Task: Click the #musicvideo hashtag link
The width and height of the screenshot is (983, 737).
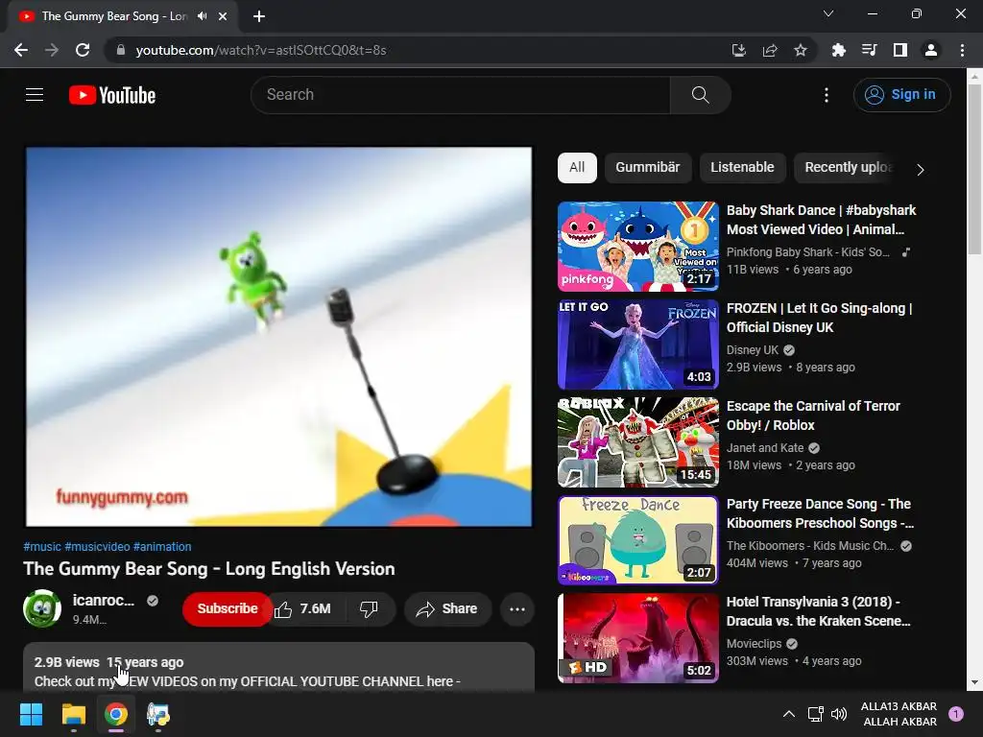Action: pos(97,546)
